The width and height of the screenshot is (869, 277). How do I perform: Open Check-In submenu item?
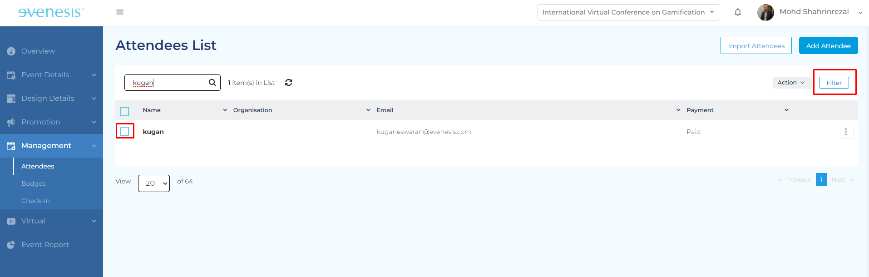(x=35, y=201)
